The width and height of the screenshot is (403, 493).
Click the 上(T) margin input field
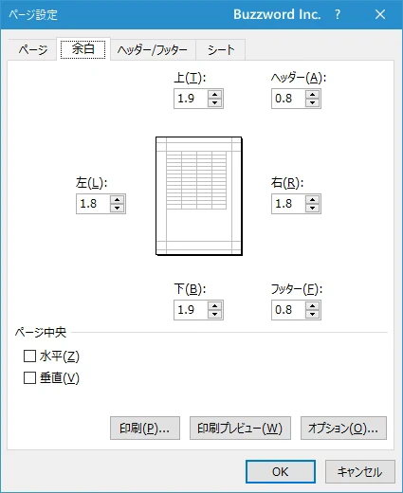[x=191, y=99]
